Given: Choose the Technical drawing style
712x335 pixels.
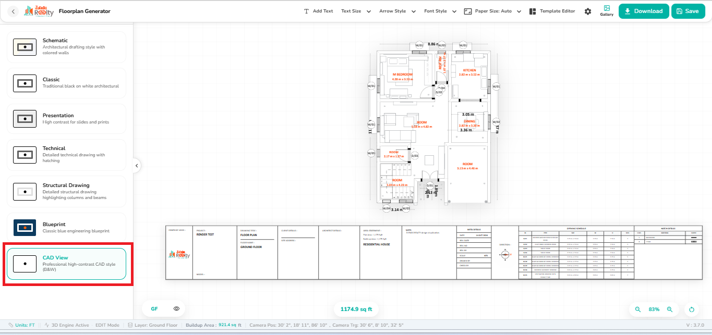Looking at the screenshot, I should [66, 154].
